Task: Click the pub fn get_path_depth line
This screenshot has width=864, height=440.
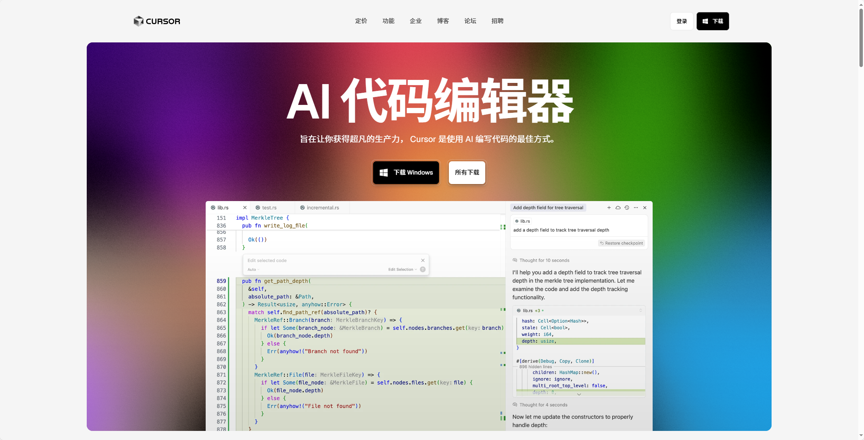Action: (276, 281)
